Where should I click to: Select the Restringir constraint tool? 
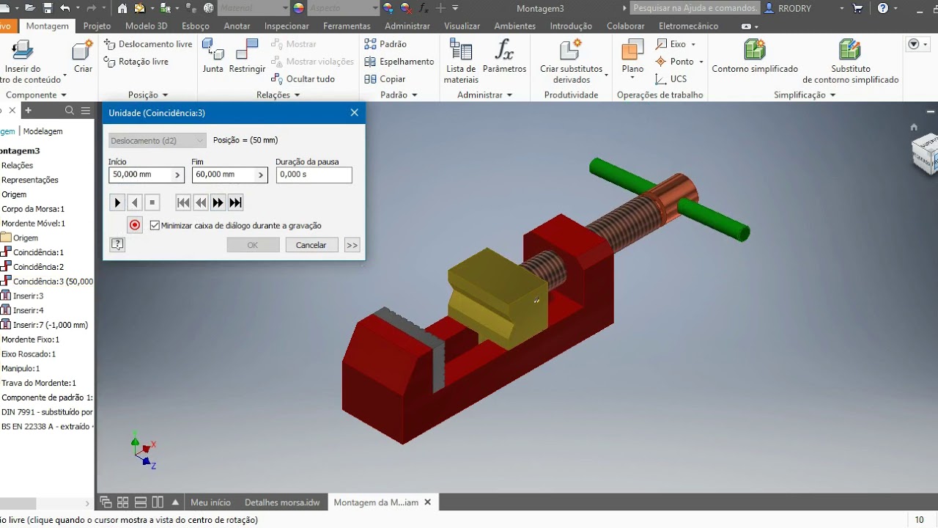click(247, 56)
